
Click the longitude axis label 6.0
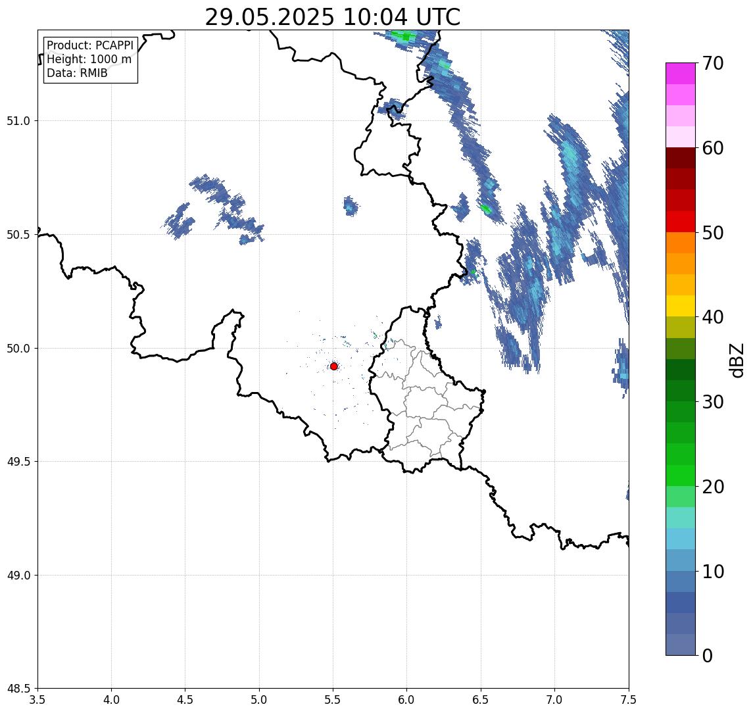pos(407,700)
